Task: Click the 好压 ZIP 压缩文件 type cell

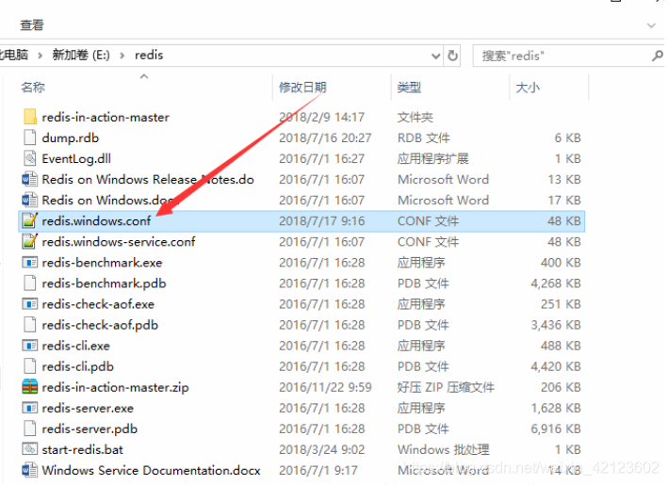Action: pyautogui.click(x=446, y=387)
